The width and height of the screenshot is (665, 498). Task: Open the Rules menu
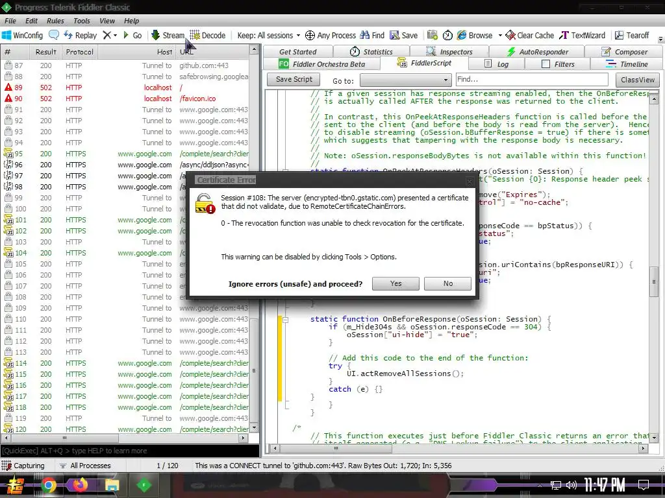tap(55, 21)
